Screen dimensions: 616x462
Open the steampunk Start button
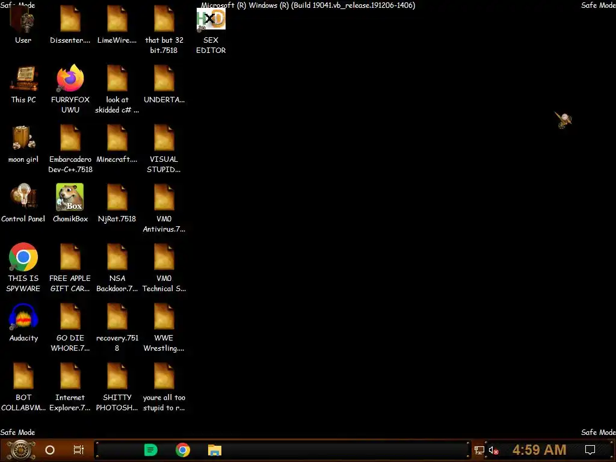(21, 450)
